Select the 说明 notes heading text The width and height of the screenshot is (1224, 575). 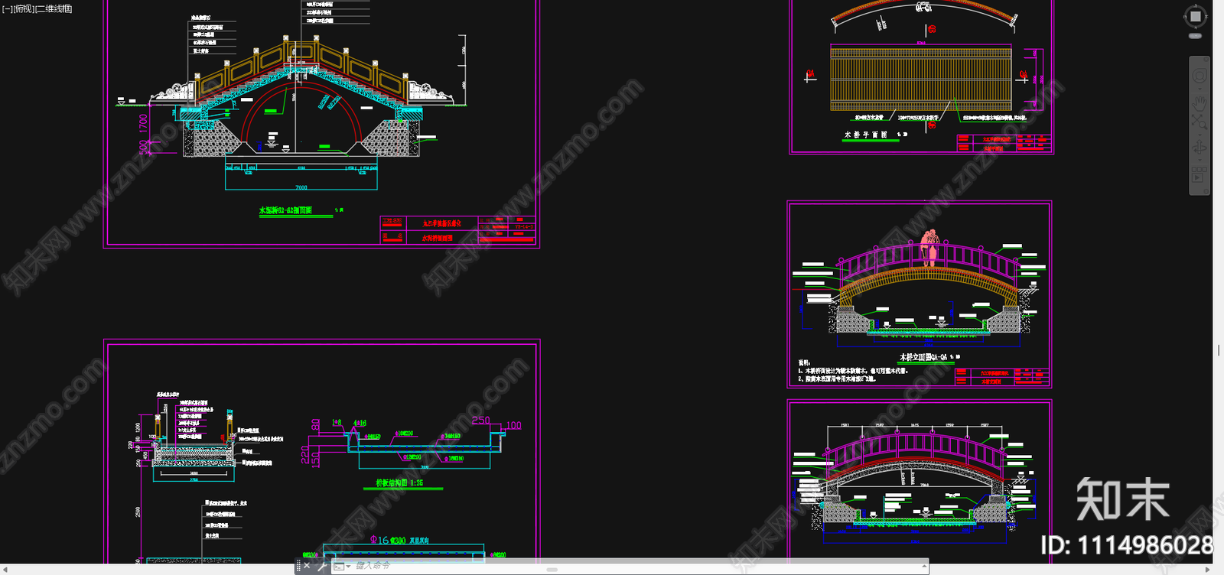pyautogui.click(x=803, y=362)
